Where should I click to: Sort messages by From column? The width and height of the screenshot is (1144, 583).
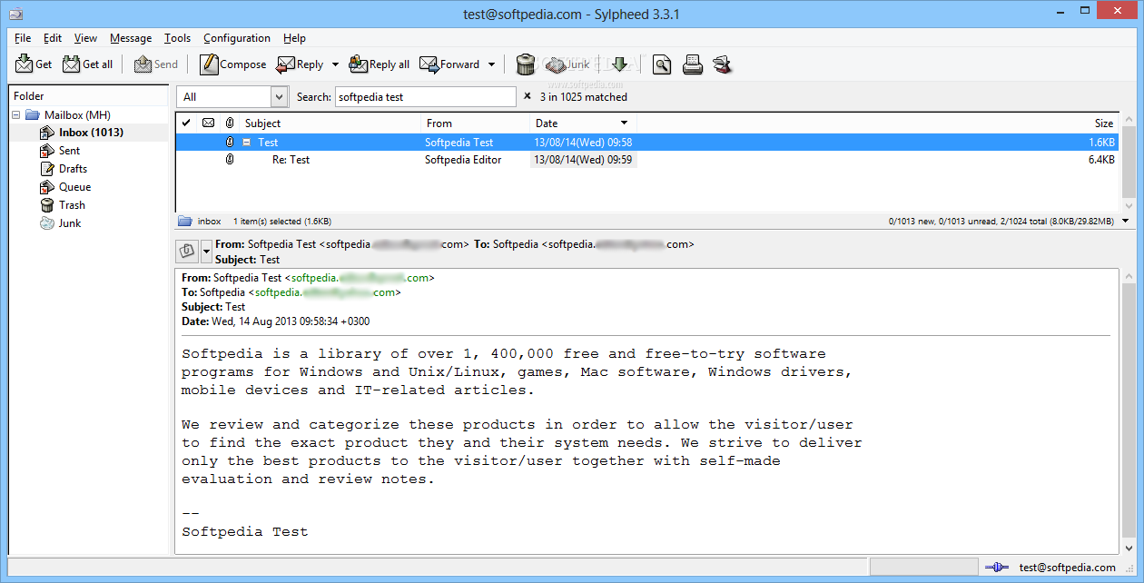[476, 123]
